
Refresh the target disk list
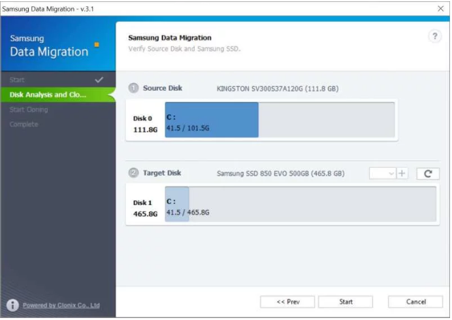pyautogui.click(x=428, y=174)
